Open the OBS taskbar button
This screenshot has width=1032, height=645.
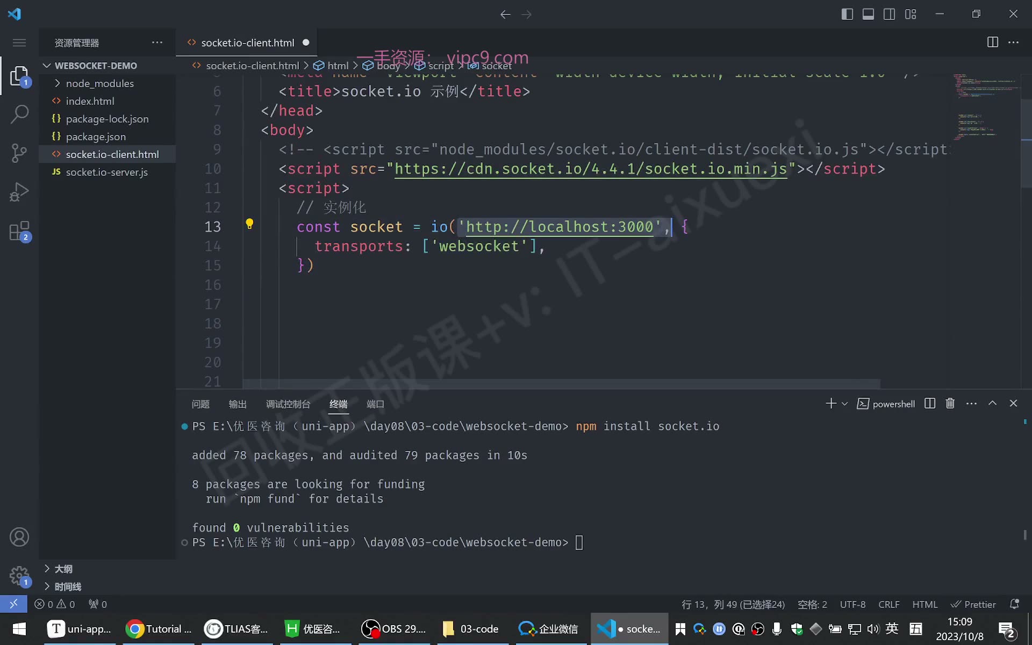point(394,629)
